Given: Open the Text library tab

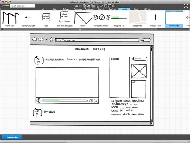Looking at the screenshot, I should click(136, 9).
